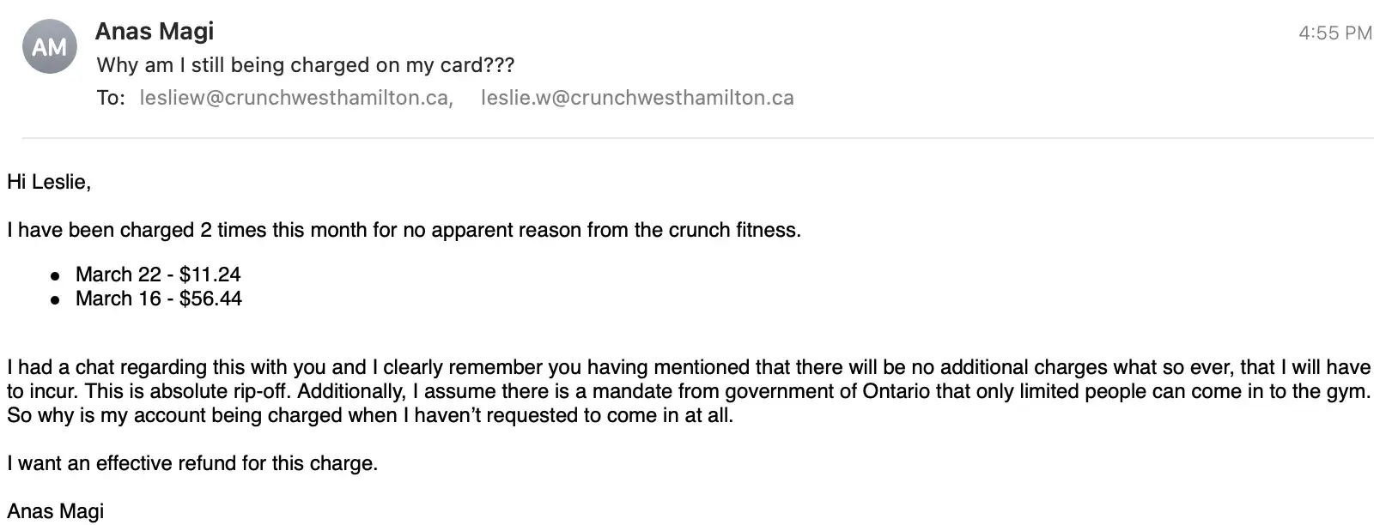This screenshot has height=525, width=1398.
Task: Click the $11.24 charge amount
Action: [210, 275]
